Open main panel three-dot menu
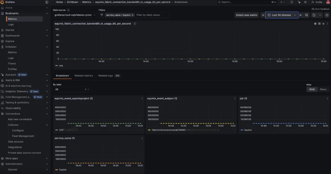The height and width of the screenshot is (174, 331). click(327, 24)
